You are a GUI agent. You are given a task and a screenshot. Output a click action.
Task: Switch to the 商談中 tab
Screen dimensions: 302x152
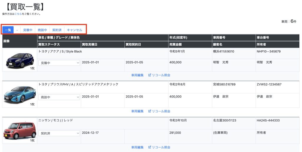(42, 30)
